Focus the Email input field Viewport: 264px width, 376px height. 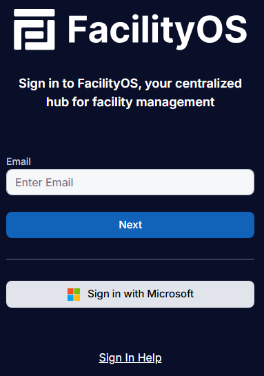click(130, 182)
